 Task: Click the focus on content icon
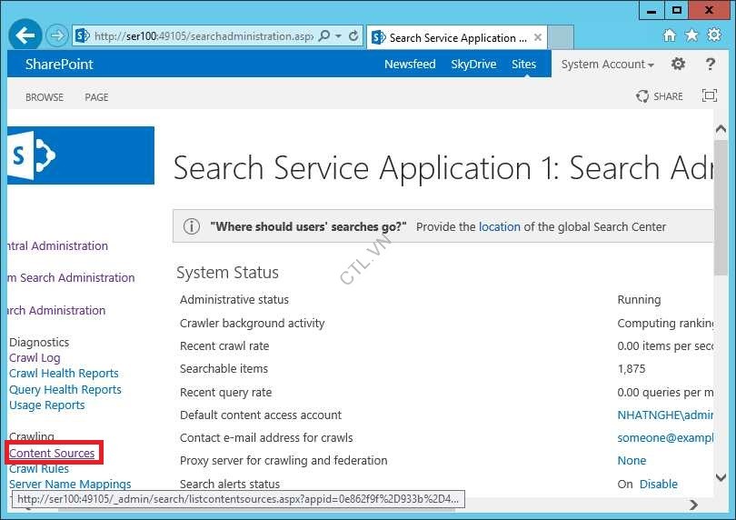[x=710, y=95]
